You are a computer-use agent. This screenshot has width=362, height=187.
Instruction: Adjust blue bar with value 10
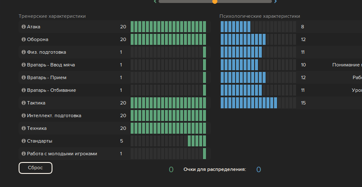pyautogui.click(x=258, y=65)
